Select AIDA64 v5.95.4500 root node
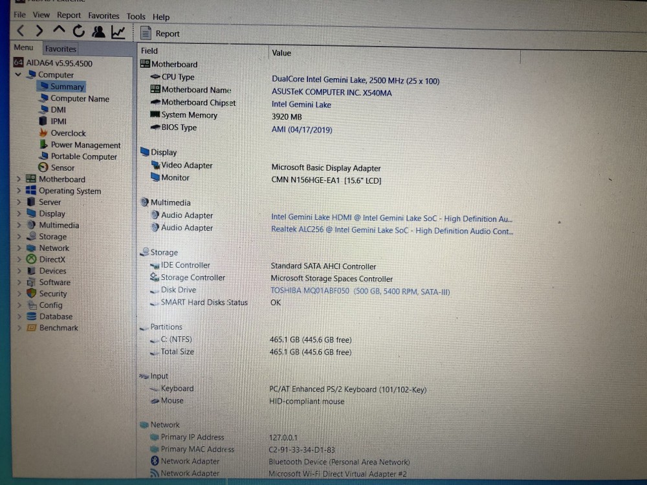 (x=53, y=63)
